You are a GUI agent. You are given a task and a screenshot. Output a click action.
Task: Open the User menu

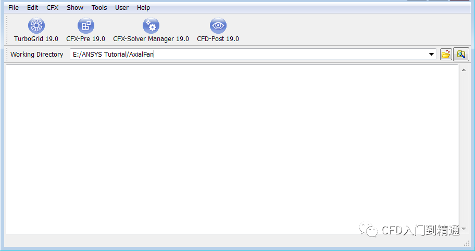tap(121, 8)
